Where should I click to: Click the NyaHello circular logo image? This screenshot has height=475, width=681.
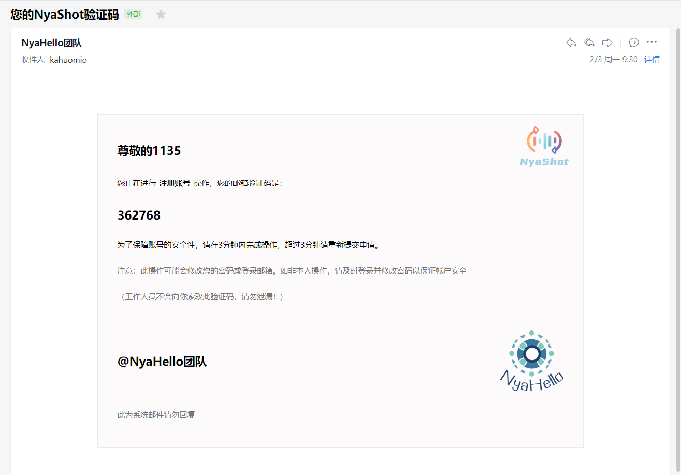tap(531, 361)
